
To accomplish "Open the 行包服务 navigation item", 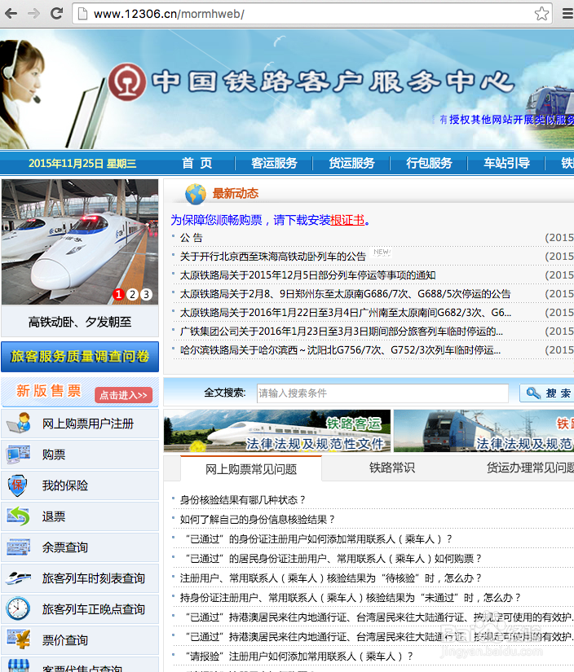I will pyautogui.click(x=429, y=163).
